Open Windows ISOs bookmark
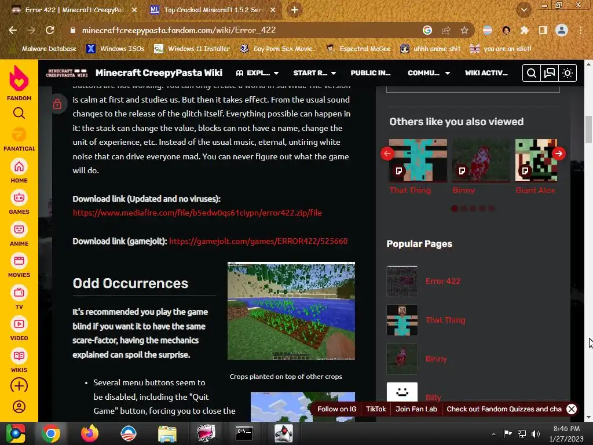This screenshot has height=445, width=593. click(115, 49)
